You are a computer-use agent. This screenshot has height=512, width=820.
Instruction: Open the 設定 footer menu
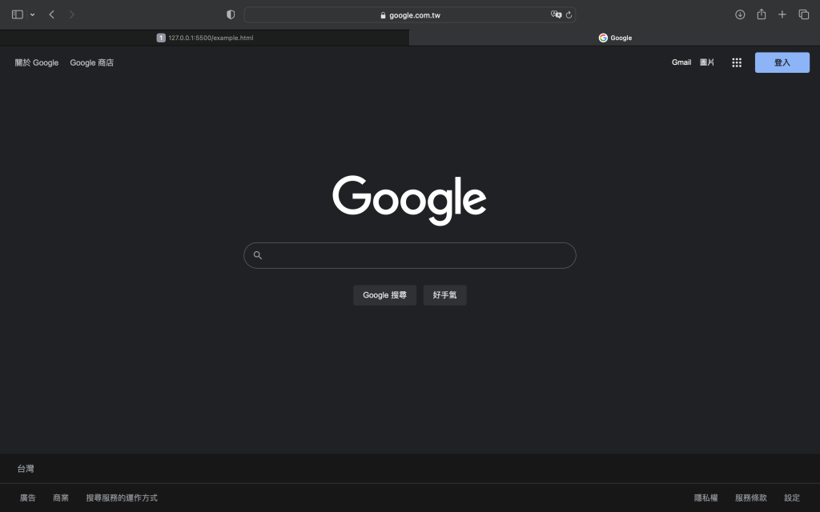(x=792, y=498)
